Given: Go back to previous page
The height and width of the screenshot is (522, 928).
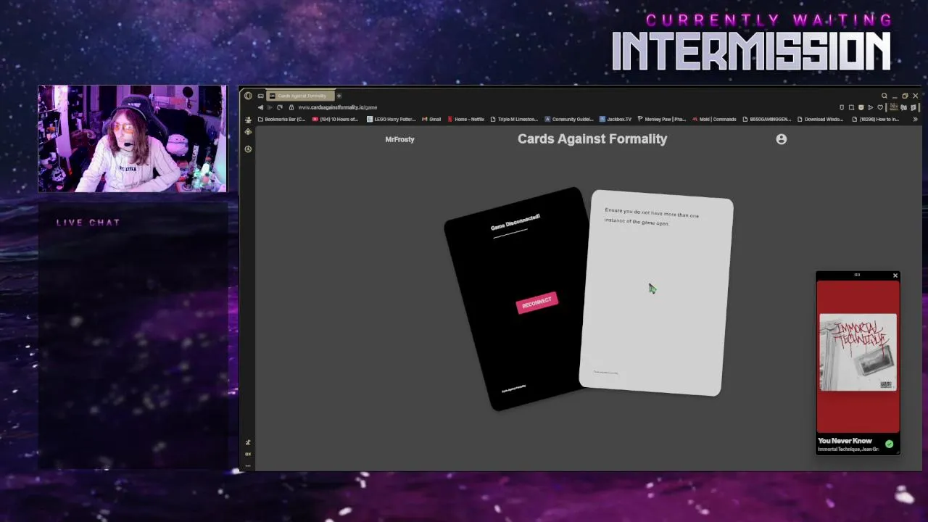Looking at the screenshot, I should coord(260,107).
